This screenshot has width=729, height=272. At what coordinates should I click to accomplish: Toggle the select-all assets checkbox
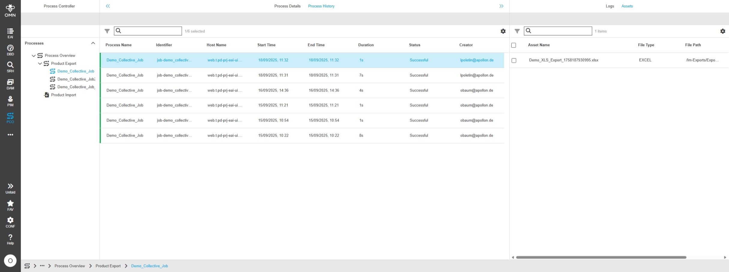point(514,45)
